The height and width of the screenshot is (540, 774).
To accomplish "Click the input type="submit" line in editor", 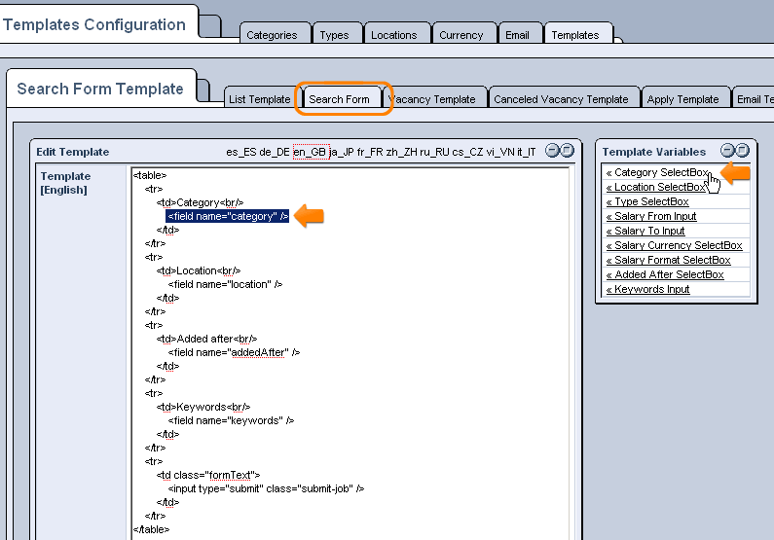I will 266,488.
